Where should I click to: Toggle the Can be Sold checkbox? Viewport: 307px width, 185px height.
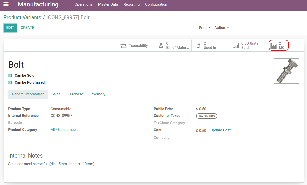[10, 76]
